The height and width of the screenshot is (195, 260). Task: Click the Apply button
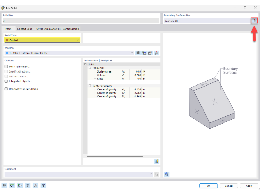point(249,186)
